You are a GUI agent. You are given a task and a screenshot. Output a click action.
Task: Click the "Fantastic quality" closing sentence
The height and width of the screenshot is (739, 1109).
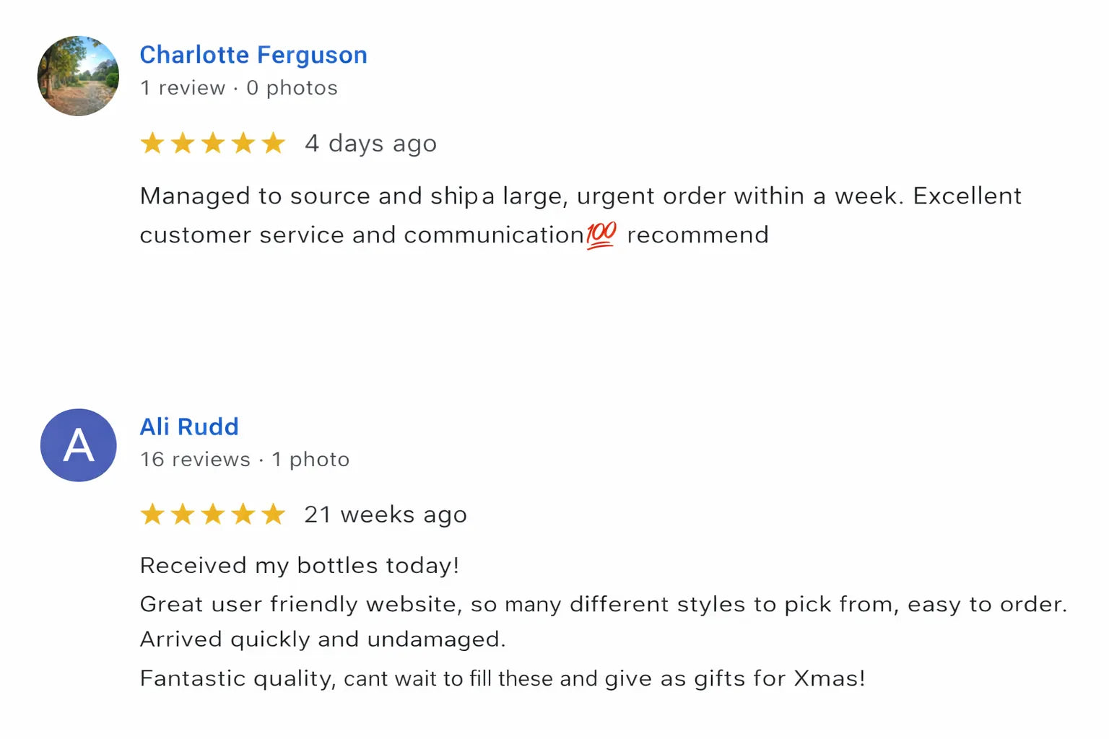[502, 678]
